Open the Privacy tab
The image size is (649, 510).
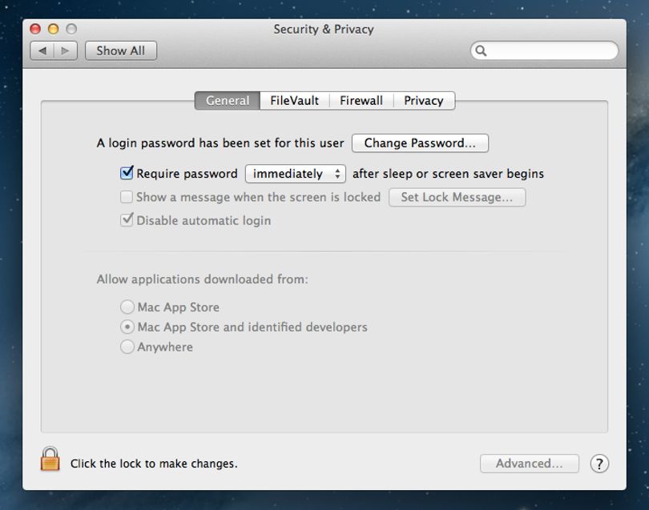(424, 101)
